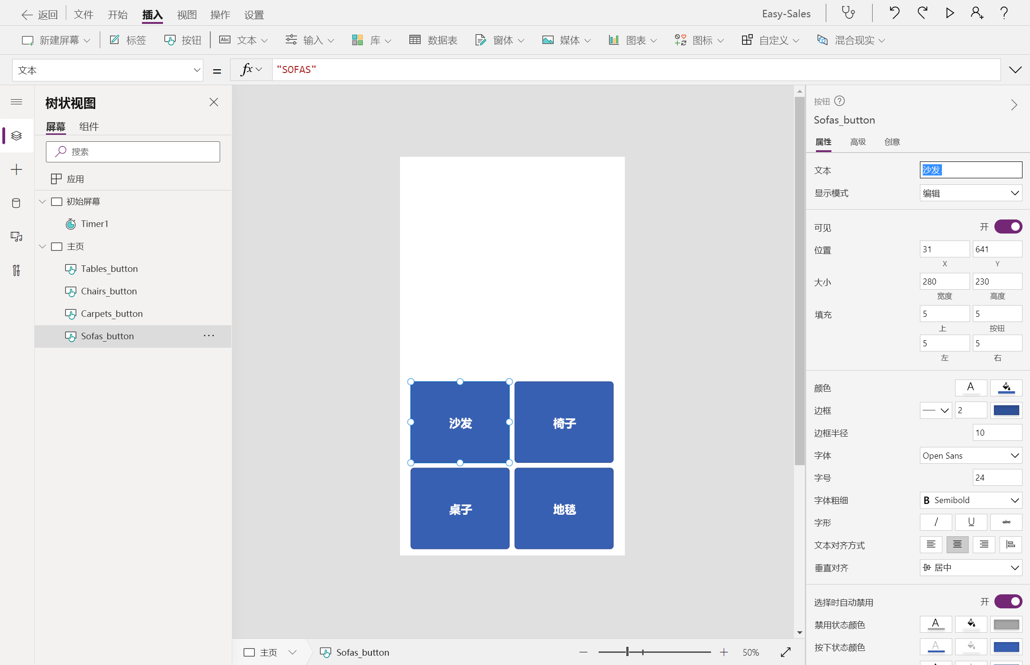Click the italic font style icon
1030x665 pixels.
tap(936, 522)
